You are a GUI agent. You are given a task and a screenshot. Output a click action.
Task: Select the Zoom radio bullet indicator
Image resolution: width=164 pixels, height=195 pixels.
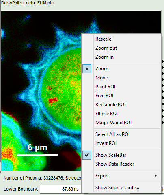pyautogui.click(x=87, y=69)
